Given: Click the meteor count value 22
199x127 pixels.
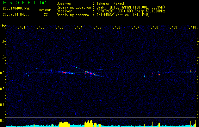Looking at the screenshot, I should [46, 15].
